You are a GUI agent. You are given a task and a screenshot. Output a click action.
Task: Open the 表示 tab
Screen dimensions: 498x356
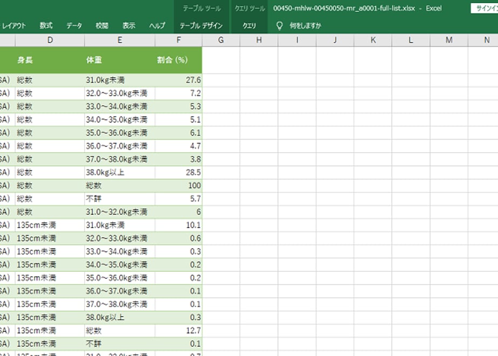[129, 26]
